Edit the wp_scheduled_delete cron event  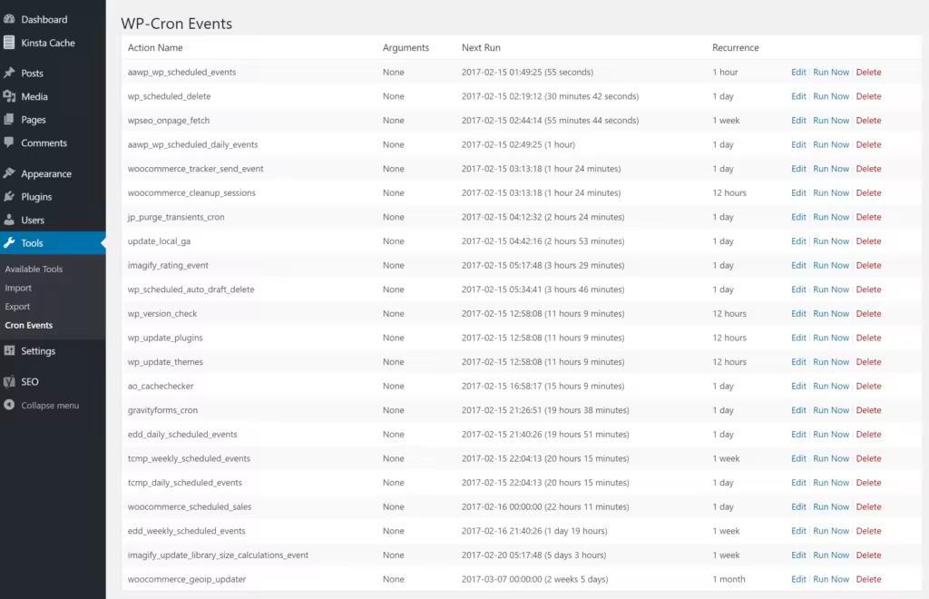798,96
